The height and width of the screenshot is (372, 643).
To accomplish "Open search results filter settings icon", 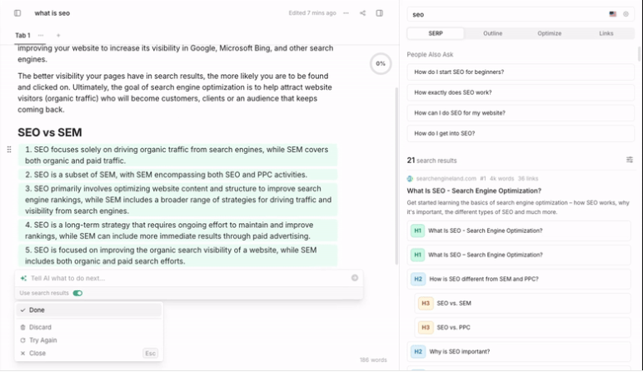I will point(630,160).
